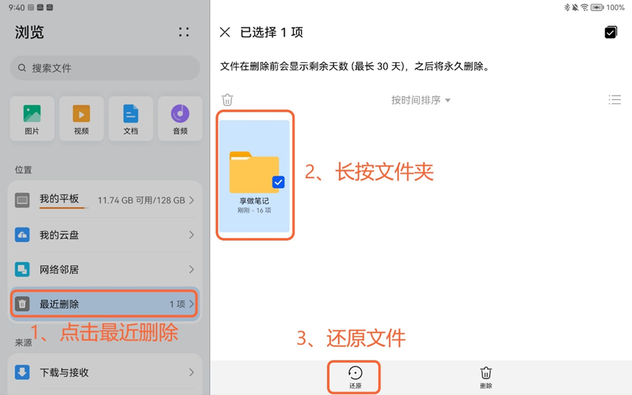Open the four-dot more options menu
The image size is (632, 395).
[184, 32]
